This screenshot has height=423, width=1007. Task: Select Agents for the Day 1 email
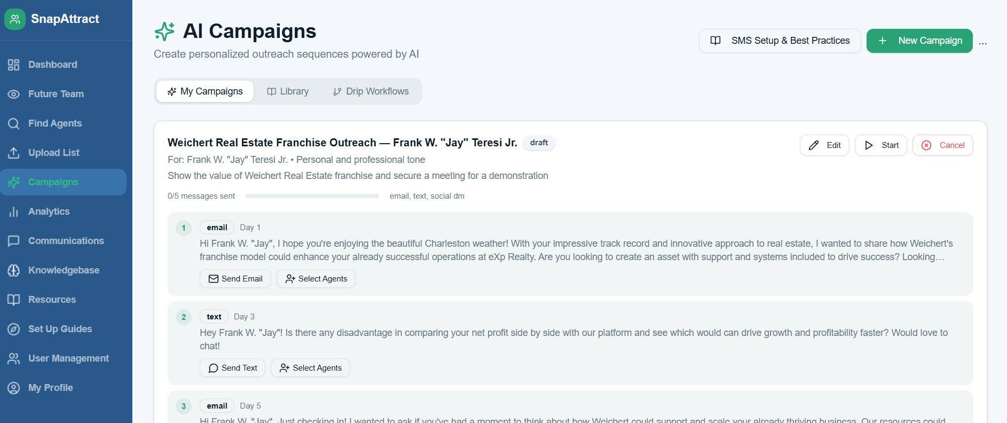[x=316, y=279]
